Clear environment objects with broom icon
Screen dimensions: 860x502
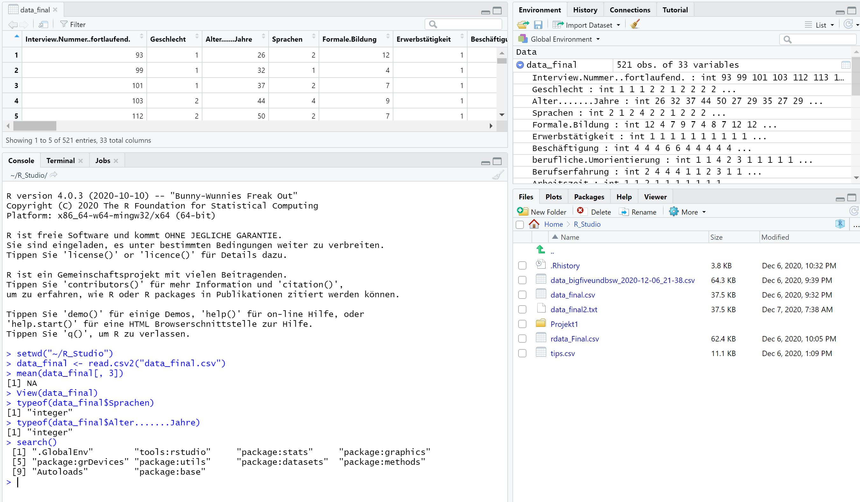click(635, 24)
